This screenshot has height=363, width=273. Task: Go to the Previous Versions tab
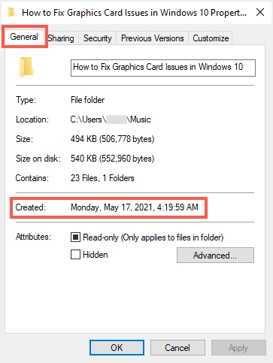point(152,38)
